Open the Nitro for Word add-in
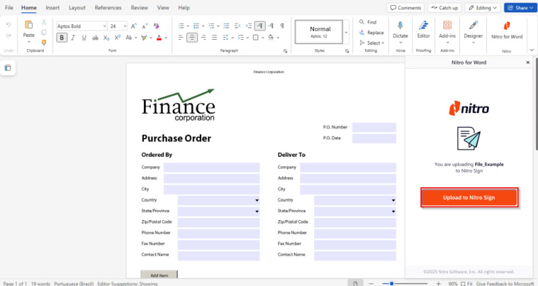This screenshot has width=538, height=286. pos(506,31)
